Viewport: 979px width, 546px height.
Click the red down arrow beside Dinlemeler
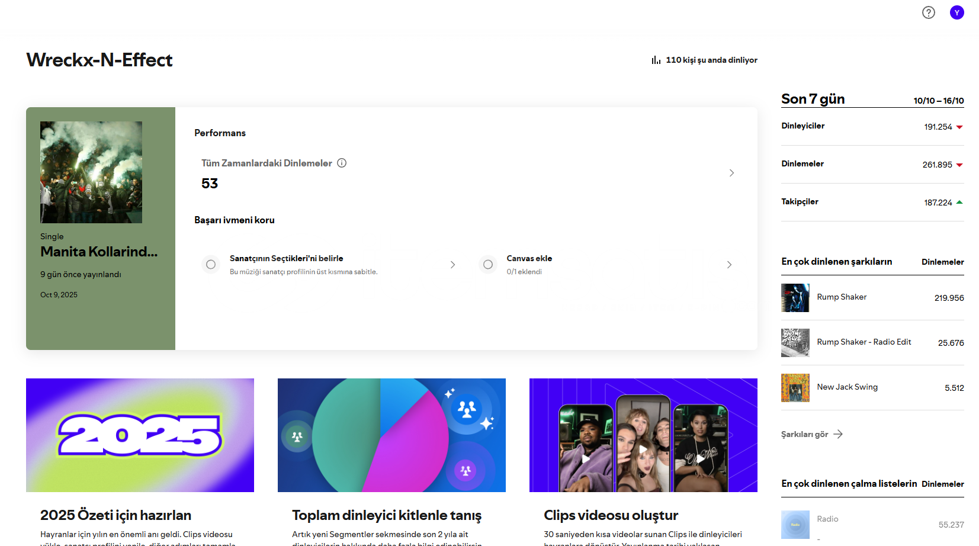[959, 165]
